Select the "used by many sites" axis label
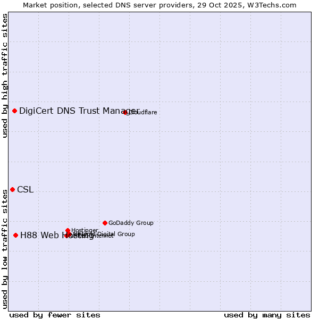 click(267, 315)
